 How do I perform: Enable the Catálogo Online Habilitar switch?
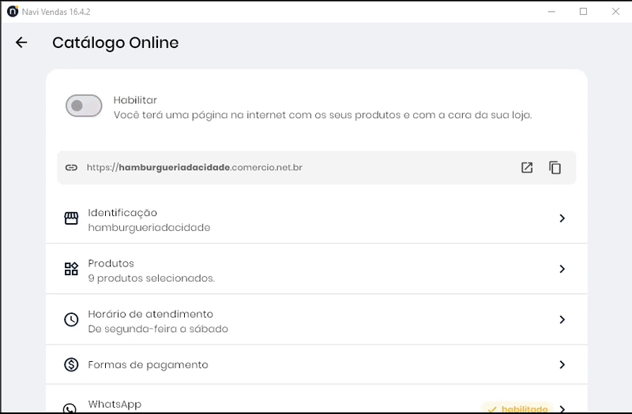84,106
